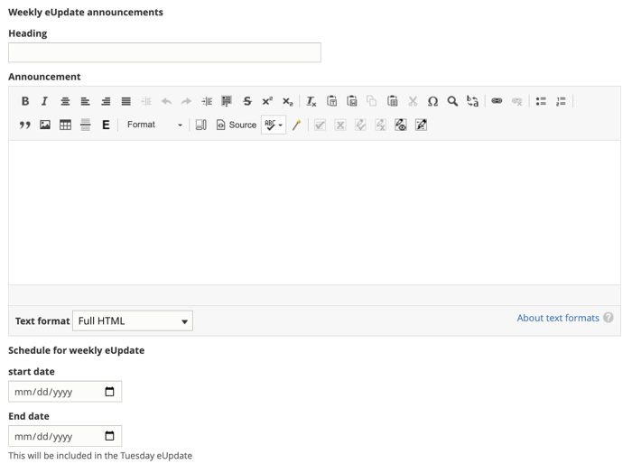
Task: Click the accept all changes icon
Action: [360, 125]
